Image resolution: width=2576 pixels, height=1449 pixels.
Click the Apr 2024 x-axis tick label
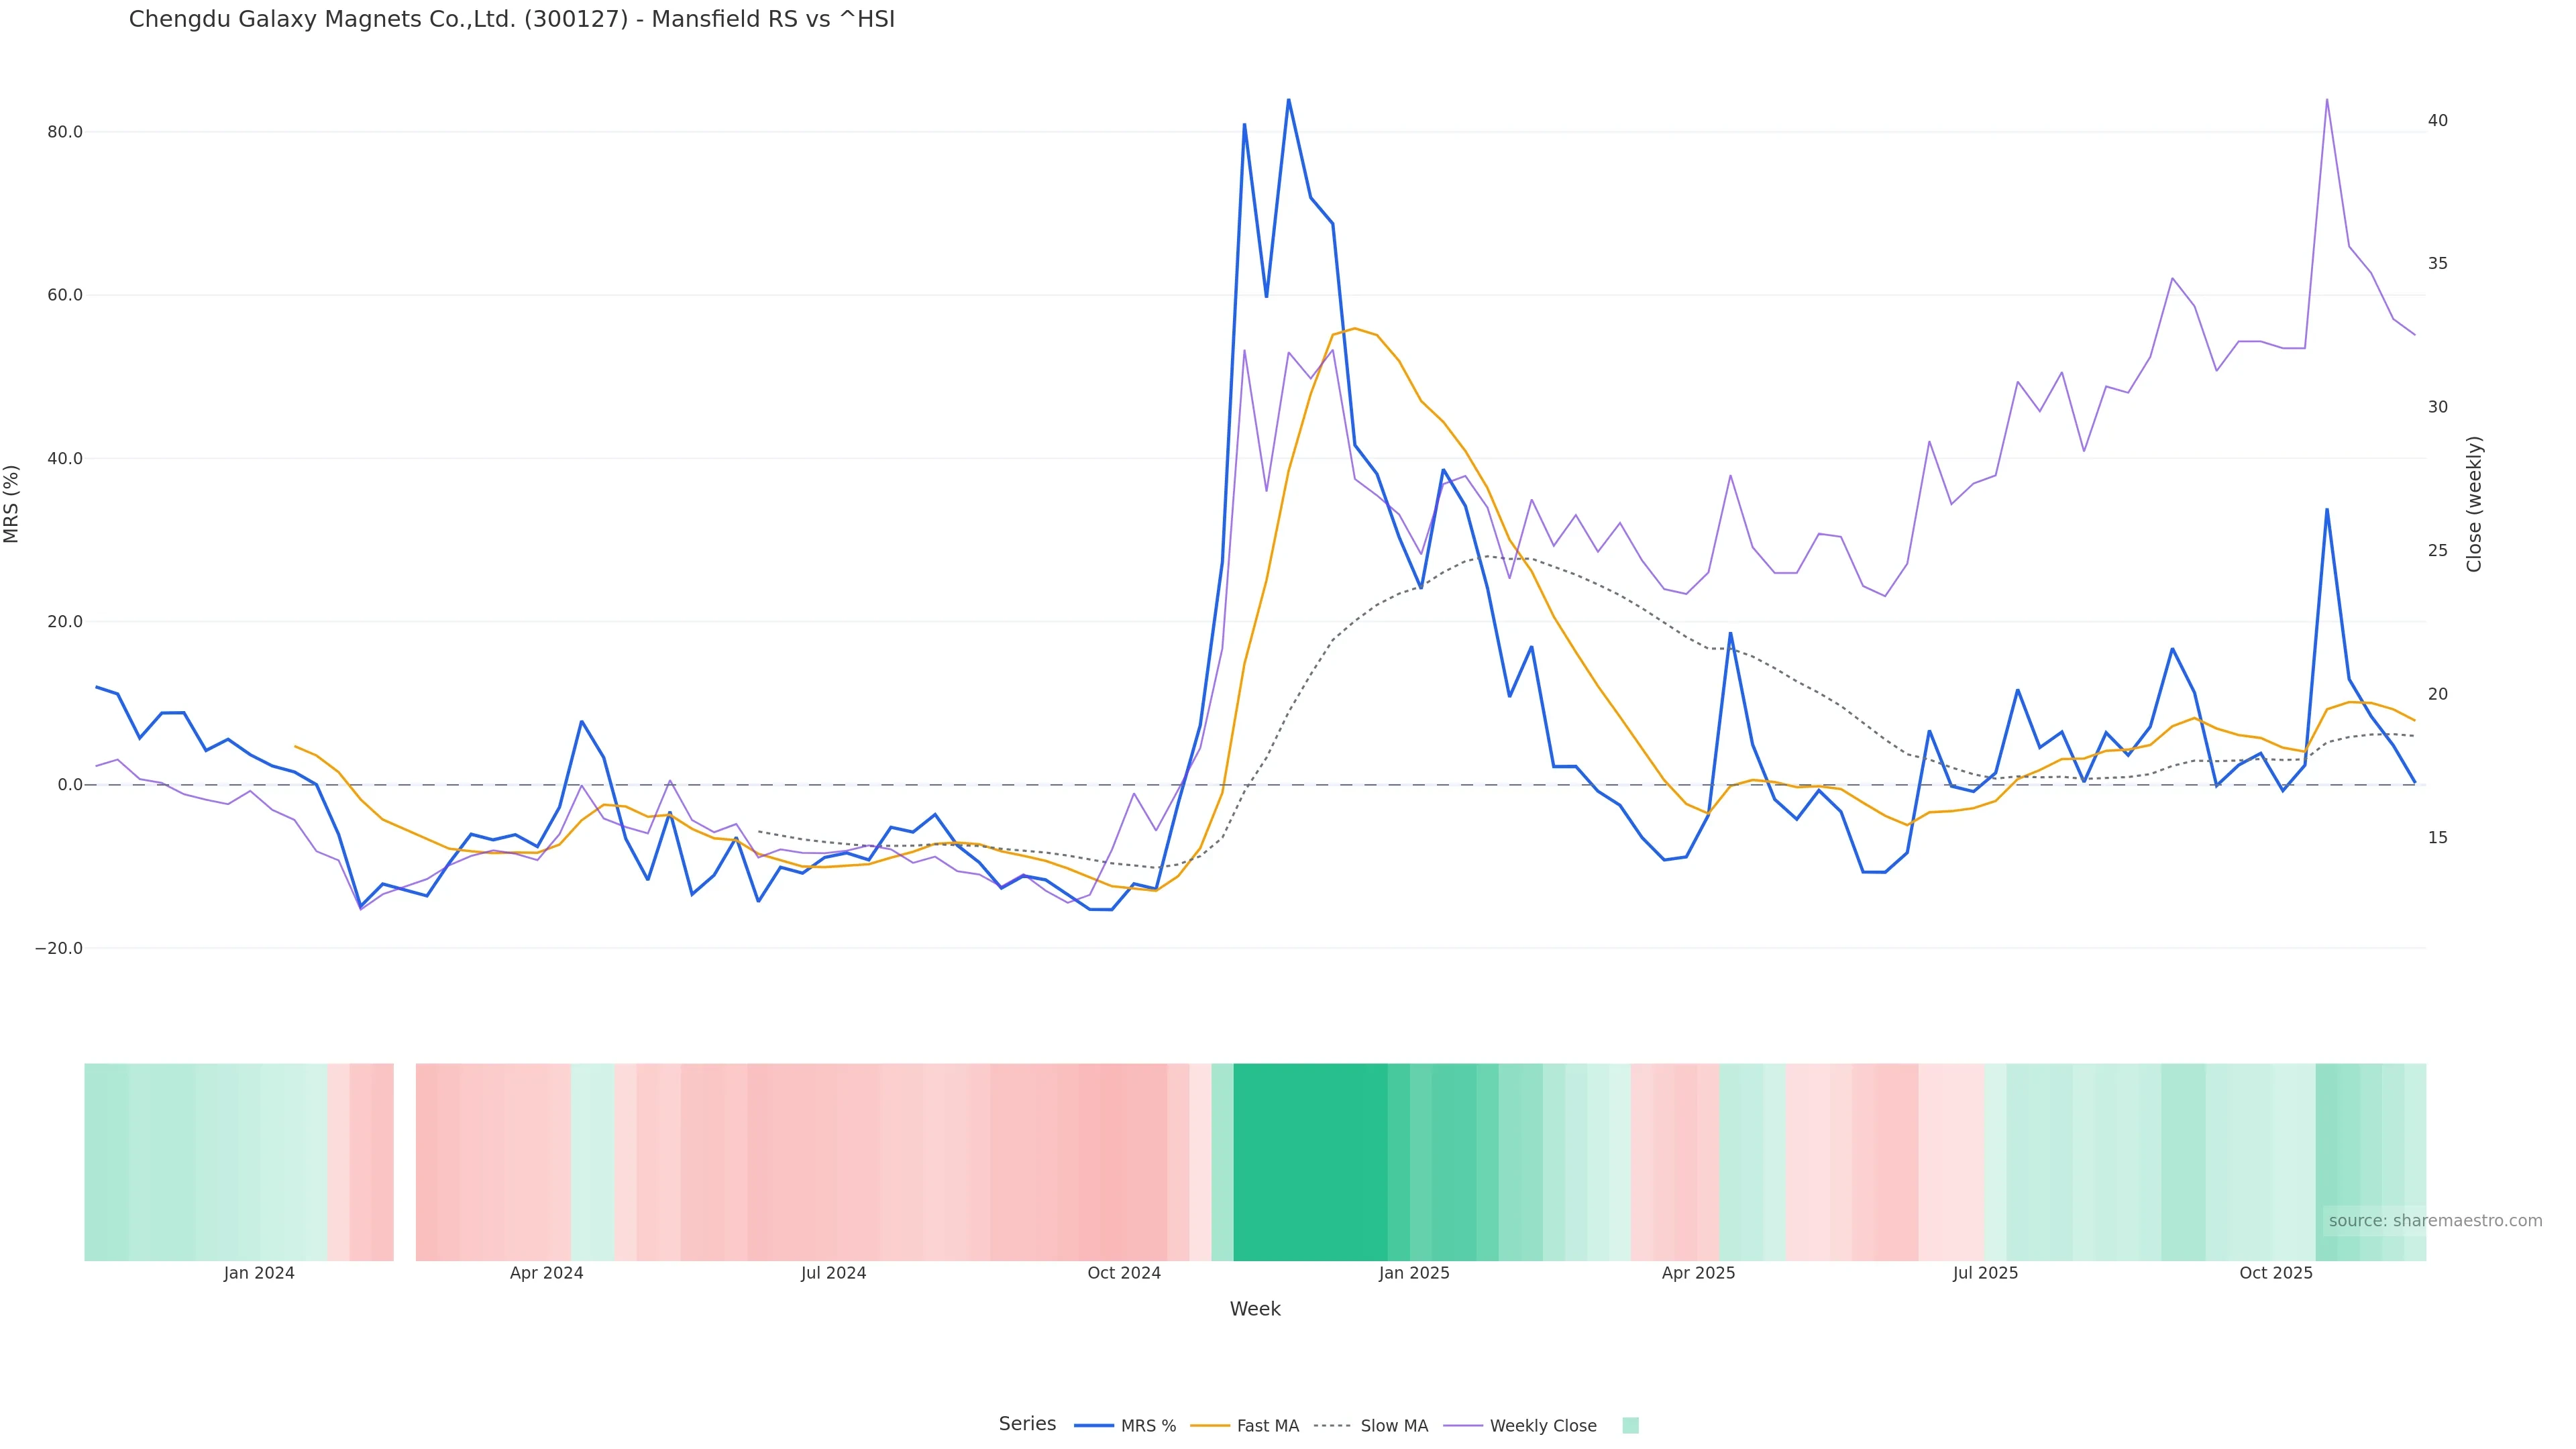tap(546, 1274)
